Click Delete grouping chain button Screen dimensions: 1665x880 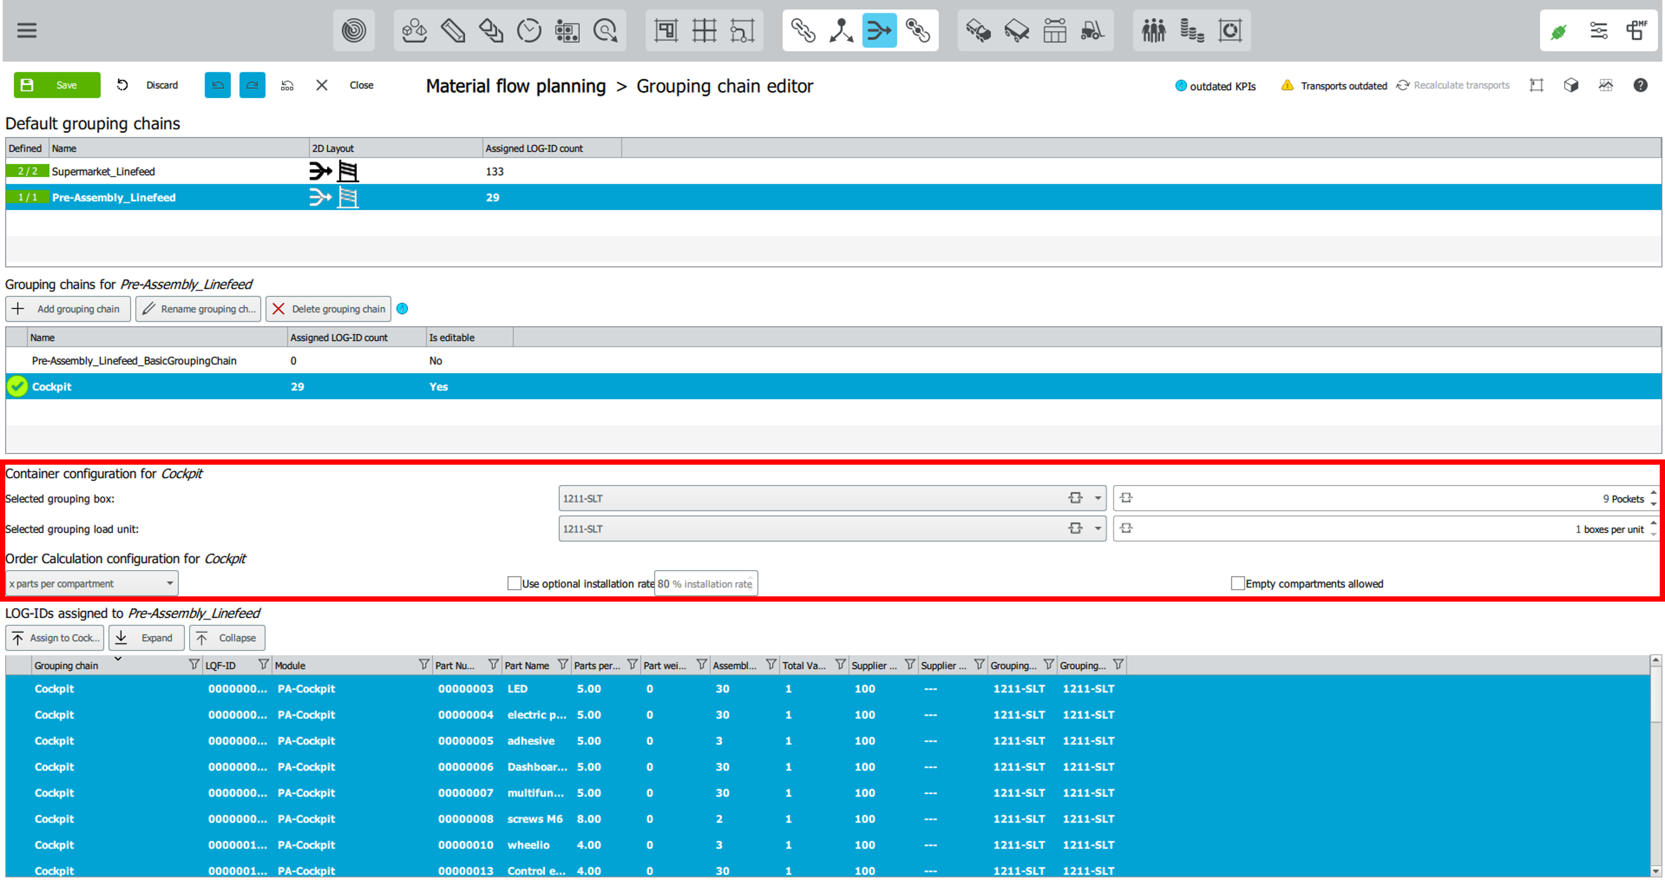[x=328, y=309]
